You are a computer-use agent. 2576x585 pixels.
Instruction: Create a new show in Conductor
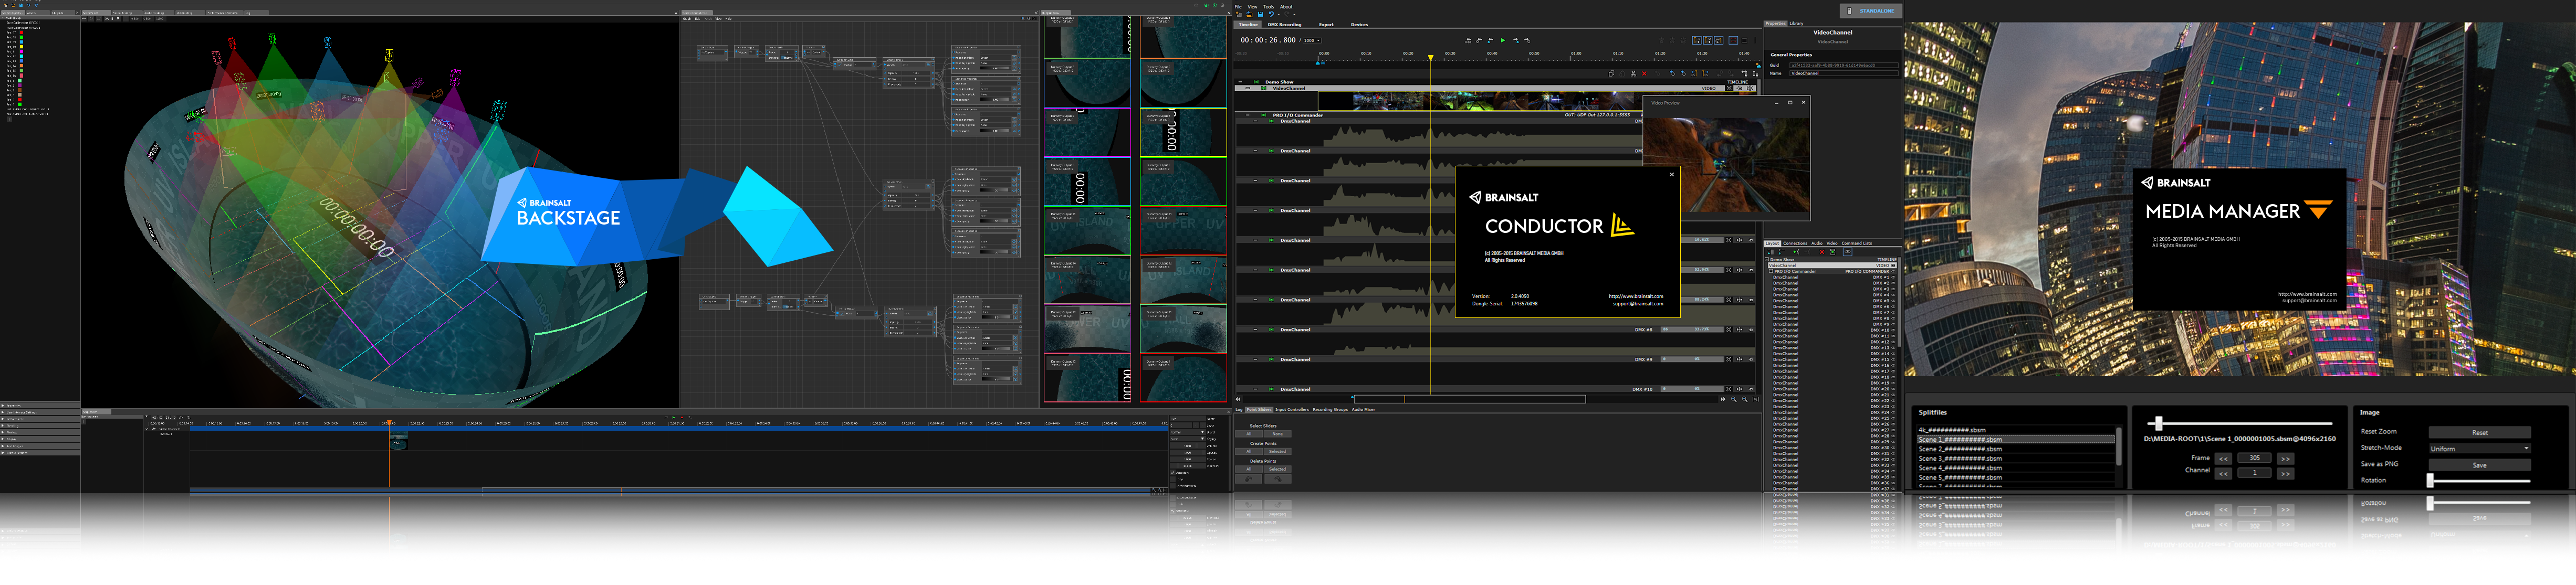pos(1239,14)
